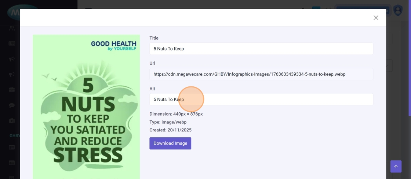
Task: Click the purple scroll-to-top arrow button
Action: tap(396, 167)
